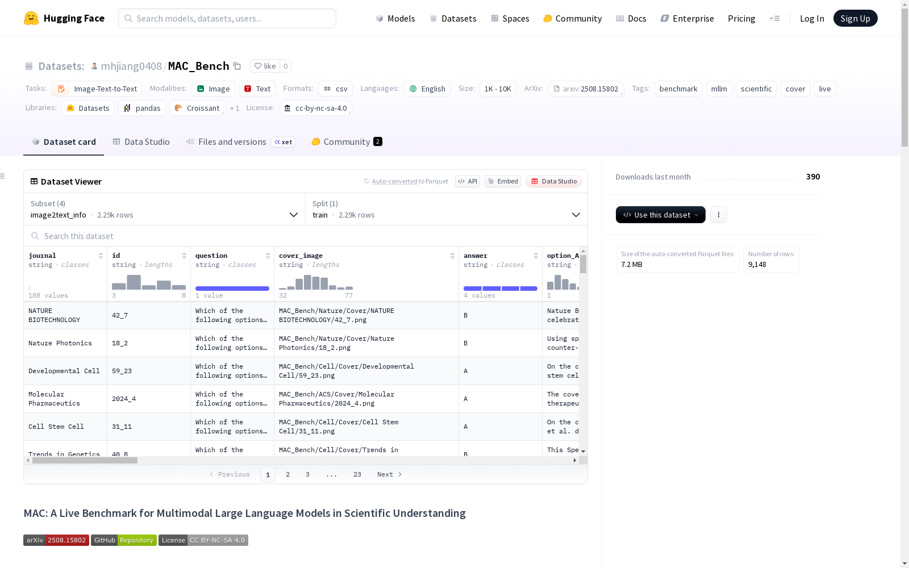
Task: Open the more options kebab button
Action: click(x=719, y=215)
